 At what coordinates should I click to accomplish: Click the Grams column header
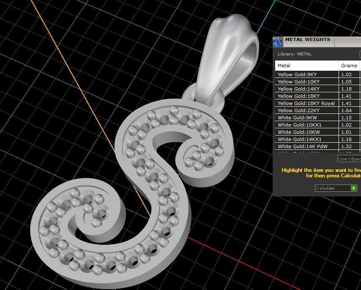(x=349, y=66)
